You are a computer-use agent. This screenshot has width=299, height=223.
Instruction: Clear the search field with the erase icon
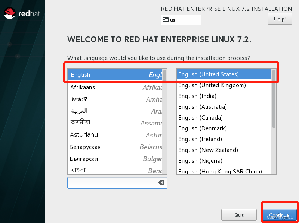pos(161,182)
